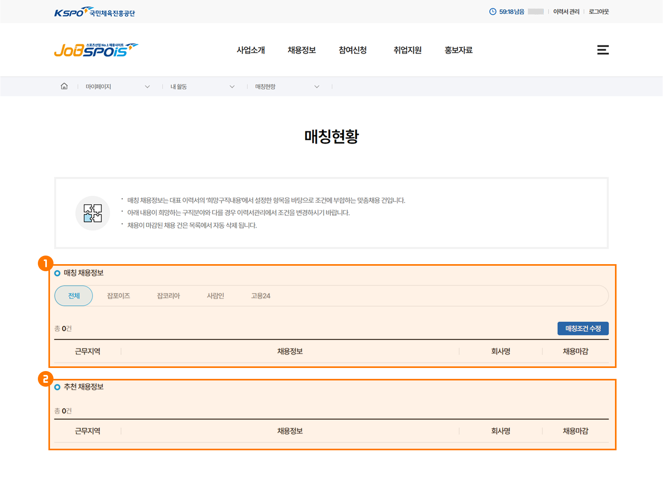
Task: Open the 채용정보 menu
Action: click(301, 50)
